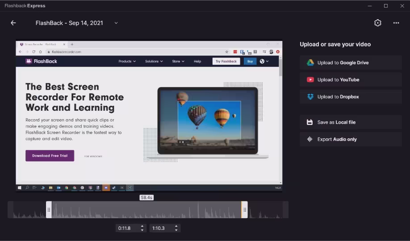Upload the video to Google Drive
The width and height of the screenshot is (410, 241).
(351, 62)
